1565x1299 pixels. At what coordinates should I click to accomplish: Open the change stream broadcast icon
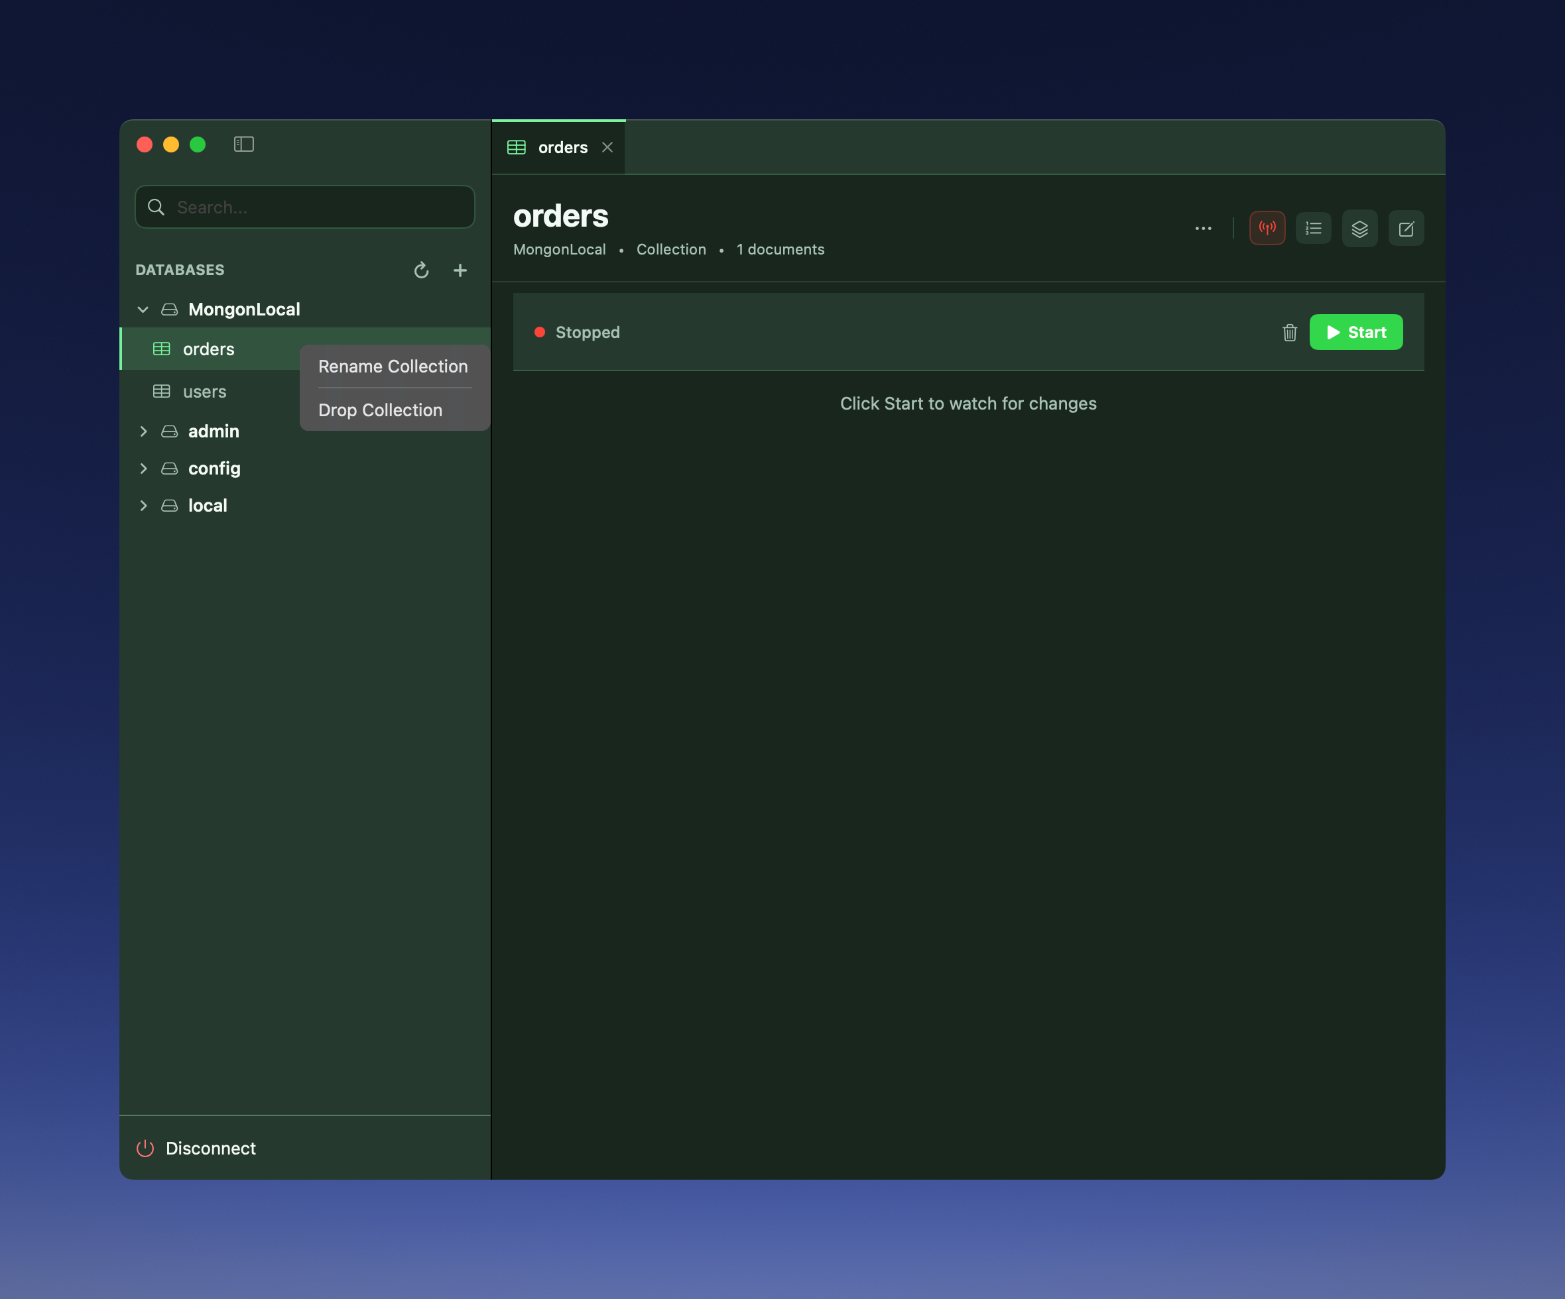[1267, 229]
